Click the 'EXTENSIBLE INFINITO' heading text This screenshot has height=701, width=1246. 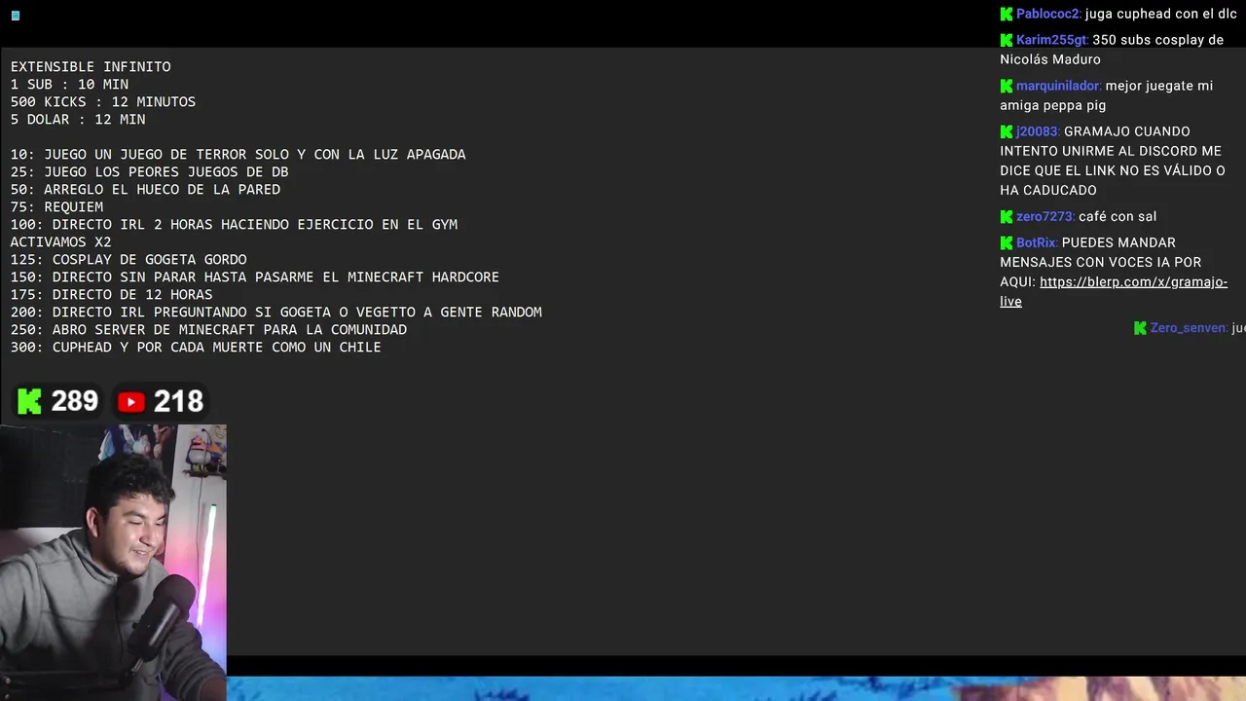point(91,67)
